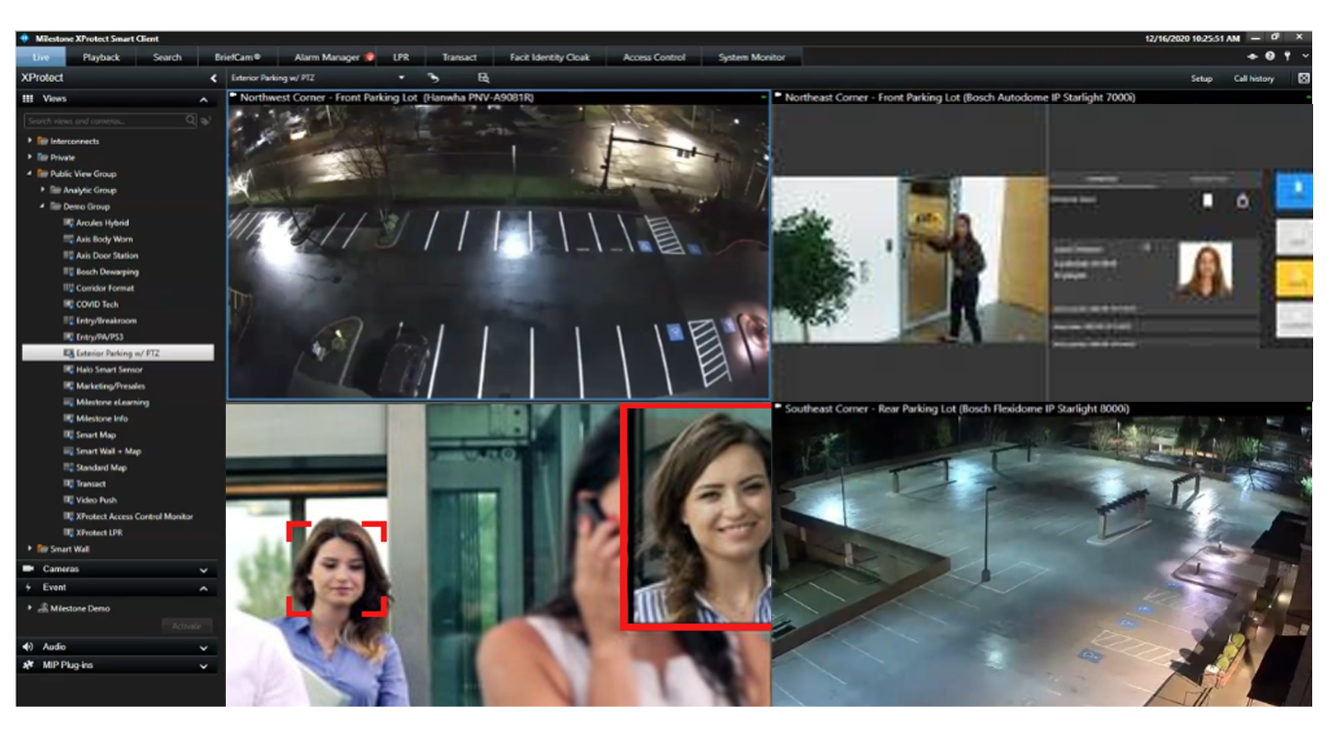Click the key login status icon
1327x737 pixels.
click(x=1287, y=57)
